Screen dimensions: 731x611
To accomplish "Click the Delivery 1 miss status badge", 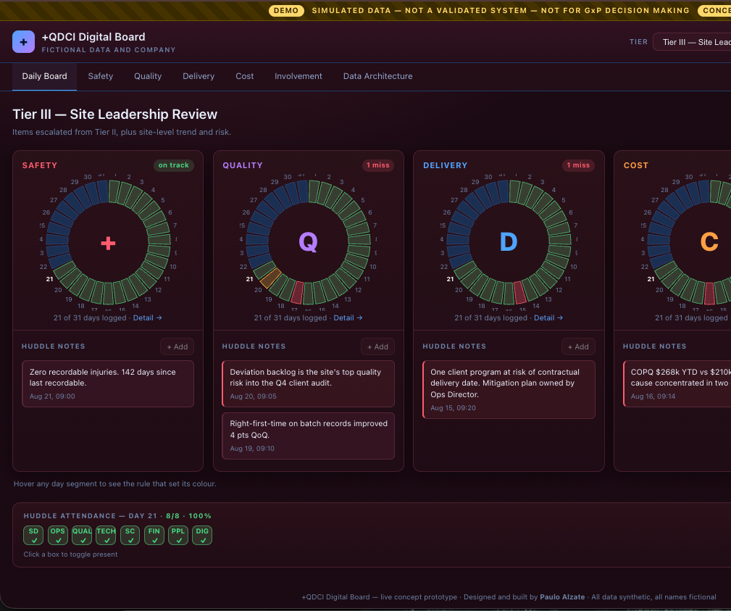I will 578,165.
